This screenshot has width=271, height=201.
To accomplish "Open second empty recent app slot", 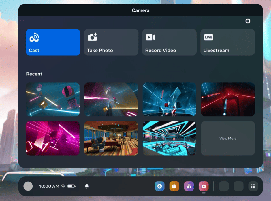I will click(x=238, y=186).
